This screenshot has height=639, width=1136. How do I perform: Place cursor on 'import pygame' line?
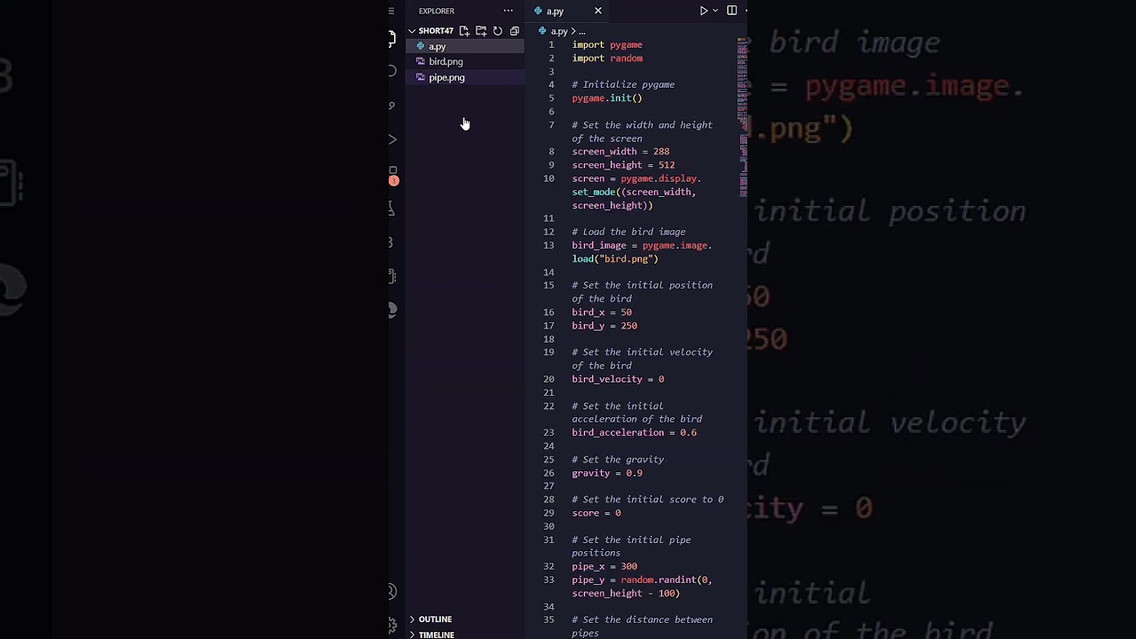pos(607,44)
